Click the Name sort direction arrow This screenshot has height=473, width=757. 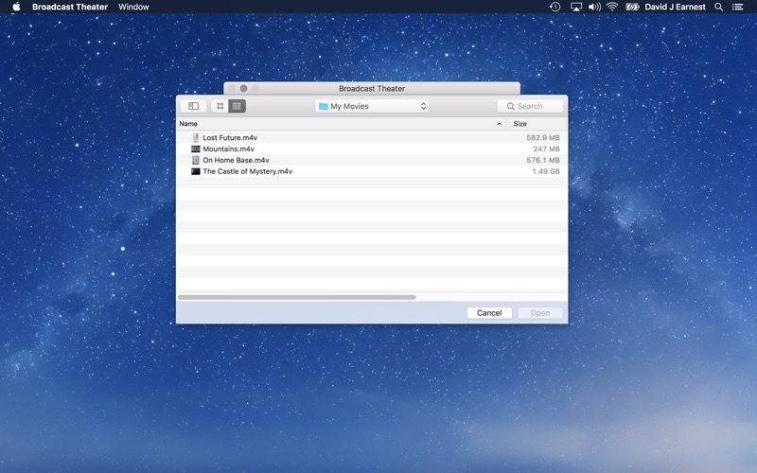(x=500, y=124)
